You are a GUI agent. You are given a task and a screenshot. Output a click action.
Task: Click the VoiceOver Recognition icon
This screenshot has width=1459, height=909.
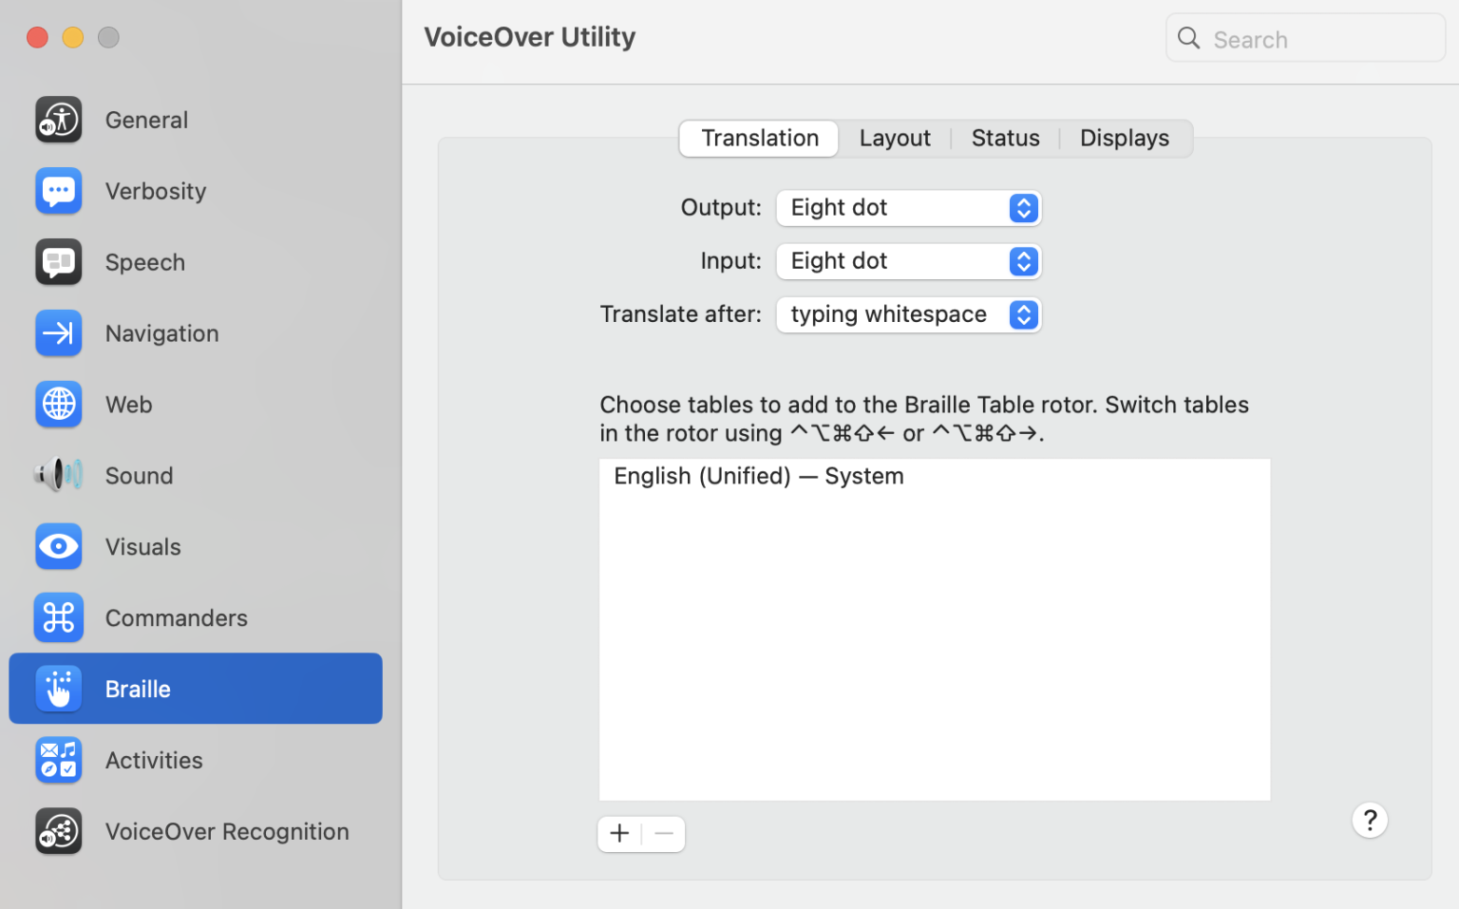pos(59,831)
